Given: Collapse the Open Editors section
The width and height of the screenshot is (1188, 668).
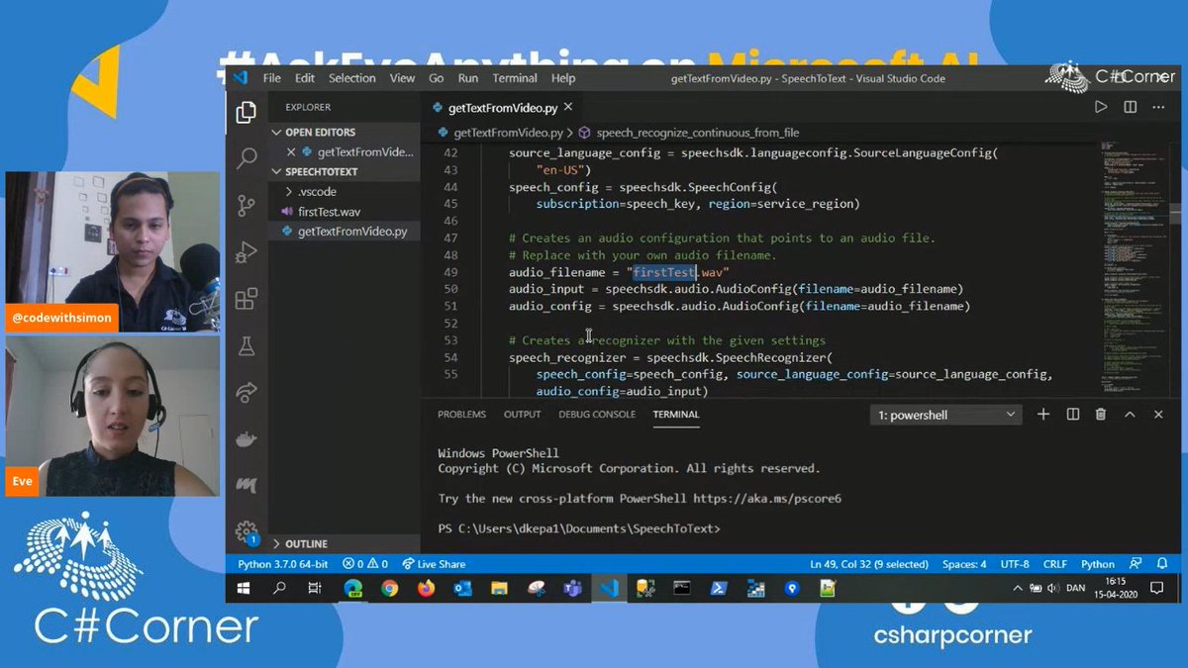Looking at the screenshot, I should tap(320, 132).
